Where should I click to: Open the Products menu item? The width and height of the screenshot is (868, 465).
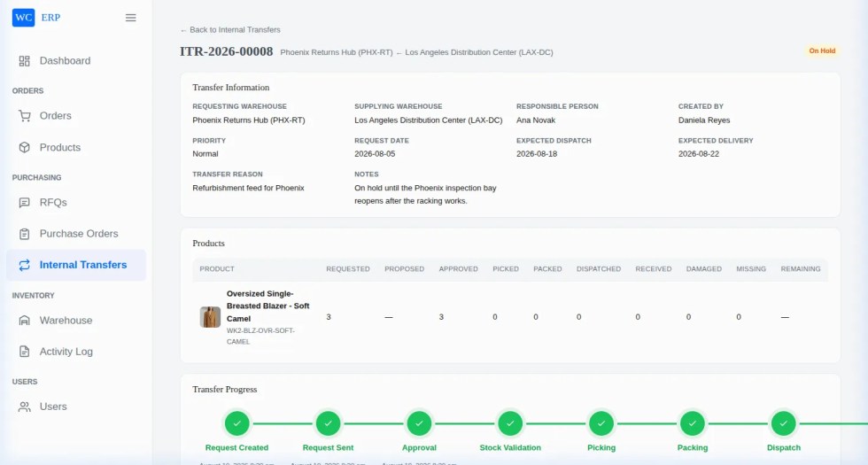point(76,147)
